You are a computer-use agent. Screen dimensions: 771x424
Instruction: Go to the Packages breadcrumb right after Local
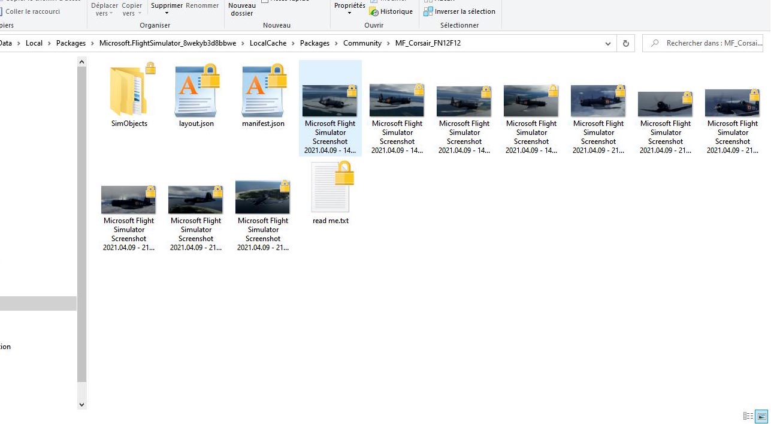click(x=71, y=43)
